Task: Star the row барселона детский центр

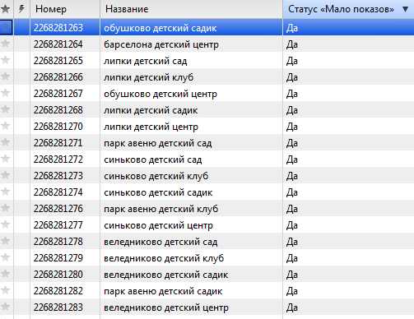Action: click(6, 44)
